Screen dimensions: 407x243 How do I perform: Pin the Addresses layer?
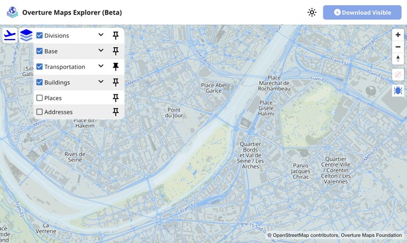coord(116,112)
